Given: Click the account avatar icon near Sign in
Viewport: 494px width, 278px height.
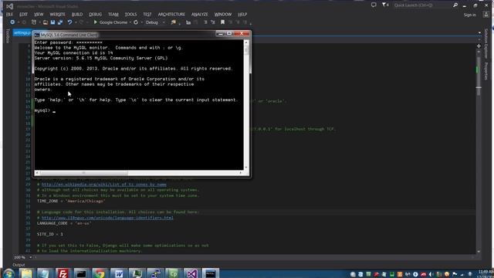Looking at the screenshot, I should (x=486, y=15).
